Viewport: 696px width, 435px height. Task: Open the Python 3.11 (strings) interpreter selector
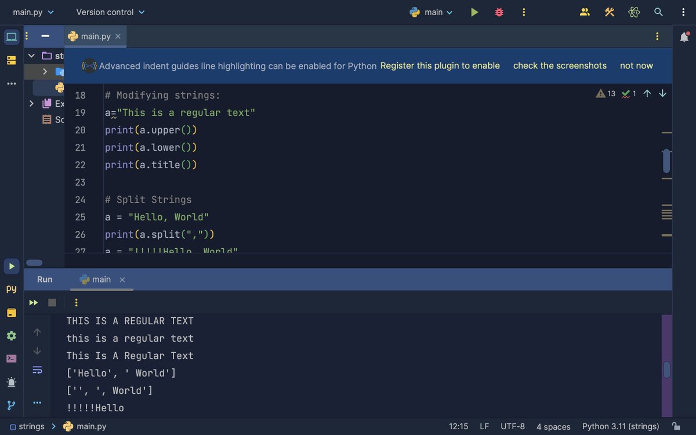click(x=621, y=426)
